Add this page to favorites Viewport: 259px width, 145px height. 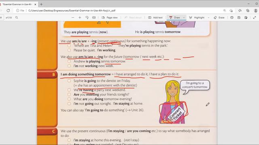[x=231, y=10]
